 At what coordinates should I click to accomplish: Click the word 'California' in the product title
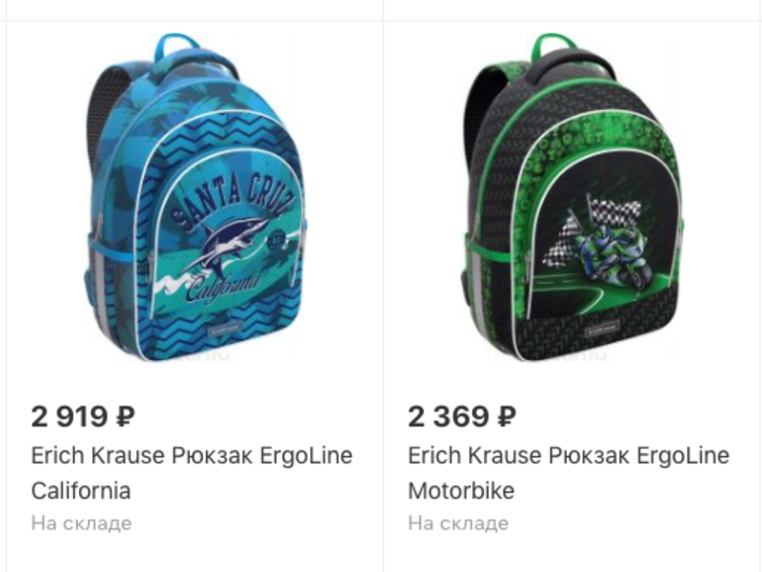point(81,490)
